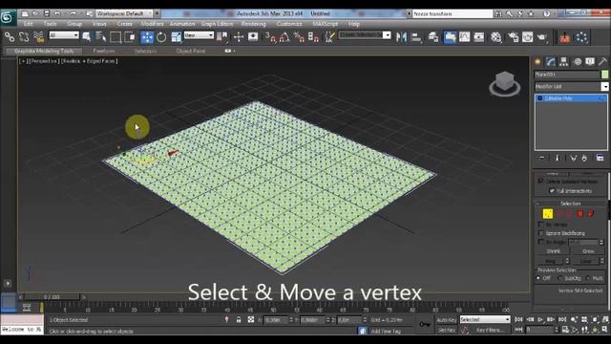The width and height of the screenshot is (611, 344).
Task: Click the Edit Named Selection Sets icon
Action: [x=329, y=37]
